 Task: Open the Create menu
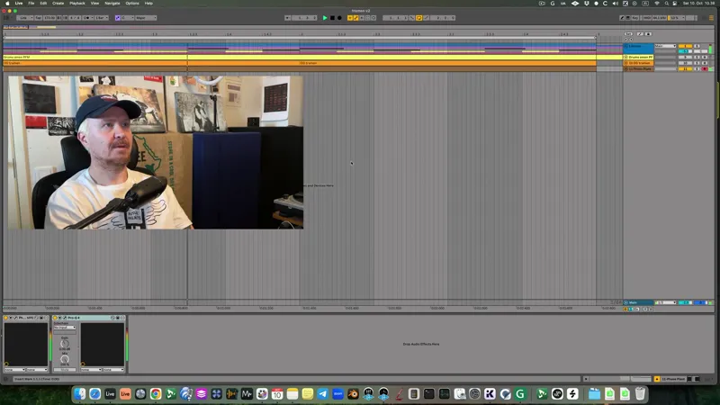pyautogui.click(x=58, y=4)
